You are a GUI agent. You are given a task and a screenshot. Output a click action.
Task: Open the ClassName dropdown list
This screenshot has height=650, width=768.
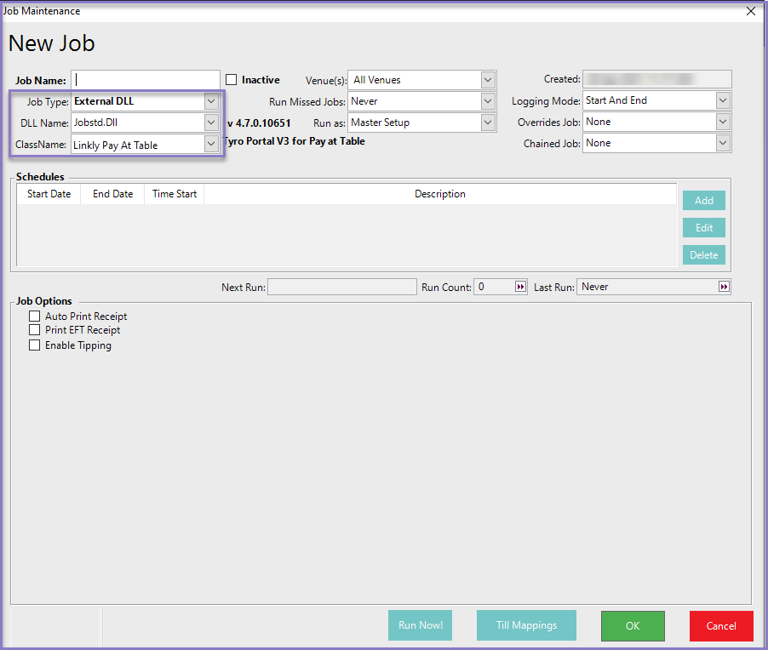(x=211, y=145)
